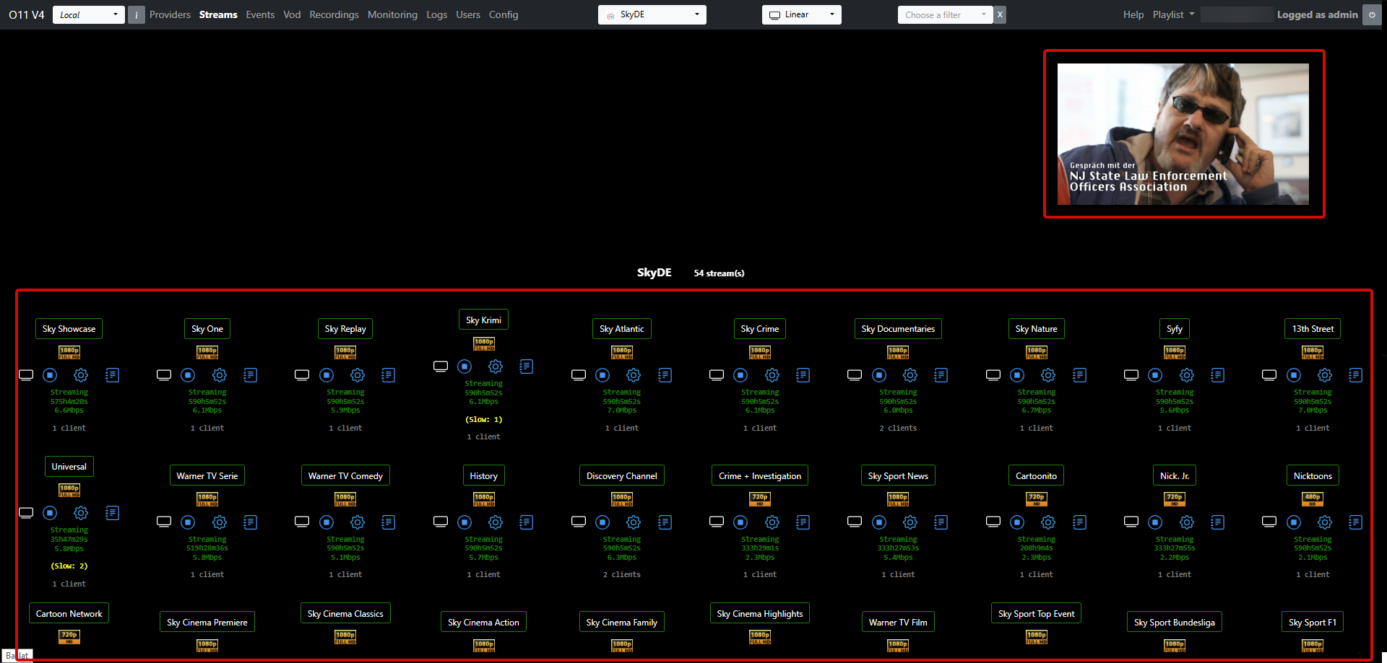
Task: Open preview monitor for Sky Atlantic
Action: coord(579,374)
